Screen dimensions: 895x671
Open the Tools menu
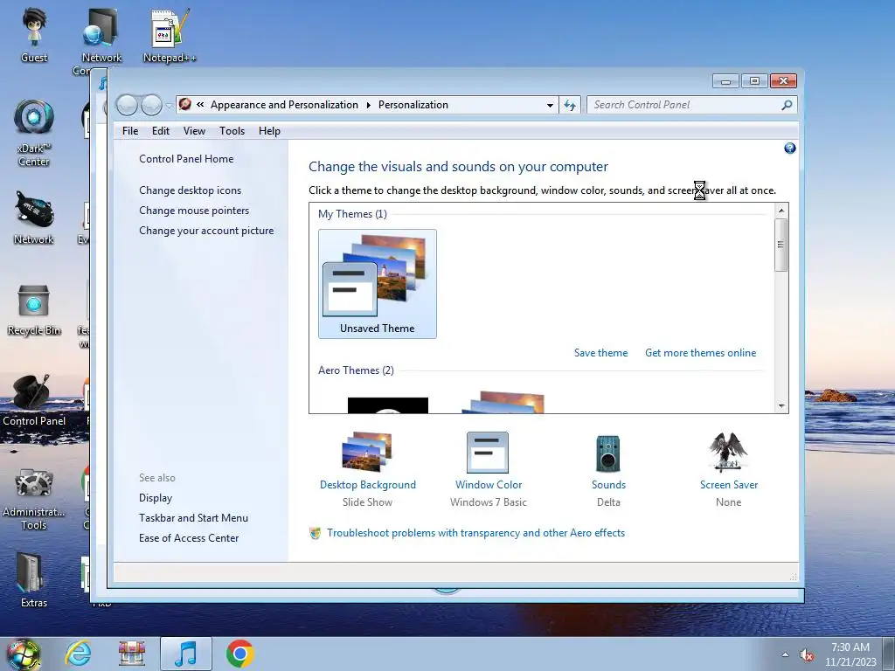tap(232, 131)
